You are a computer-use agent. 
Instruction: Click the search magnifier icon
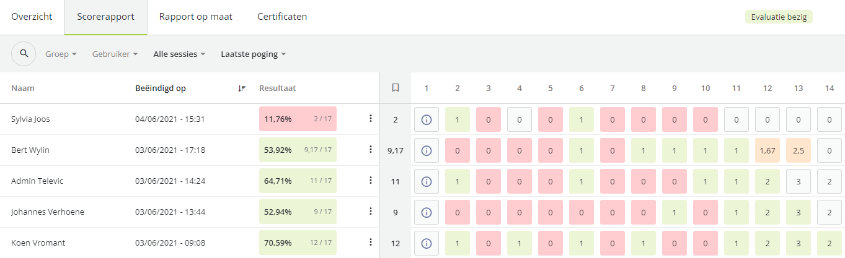click(x=24, y=54)
